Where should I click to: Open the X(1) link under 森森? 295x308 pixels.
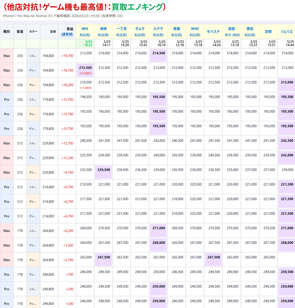point(228,35)
